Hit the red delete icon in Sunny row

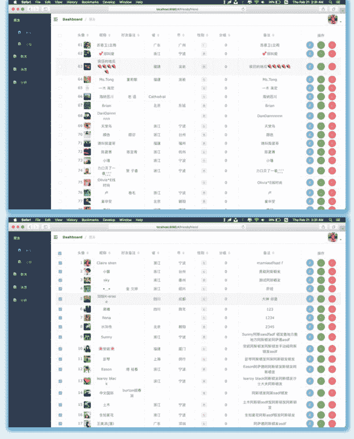click(332, 337)
